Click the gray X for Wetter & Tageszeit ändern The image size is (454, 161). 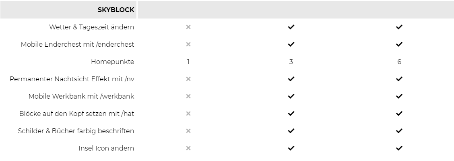[x=188, y=27]
